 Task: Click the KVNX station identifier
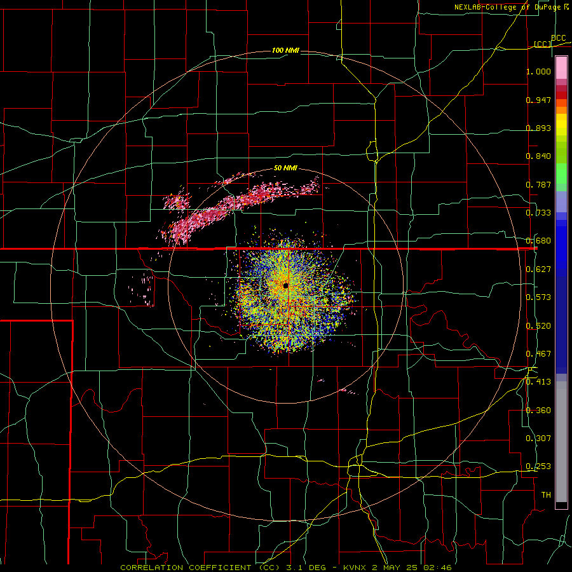(355, 568)
